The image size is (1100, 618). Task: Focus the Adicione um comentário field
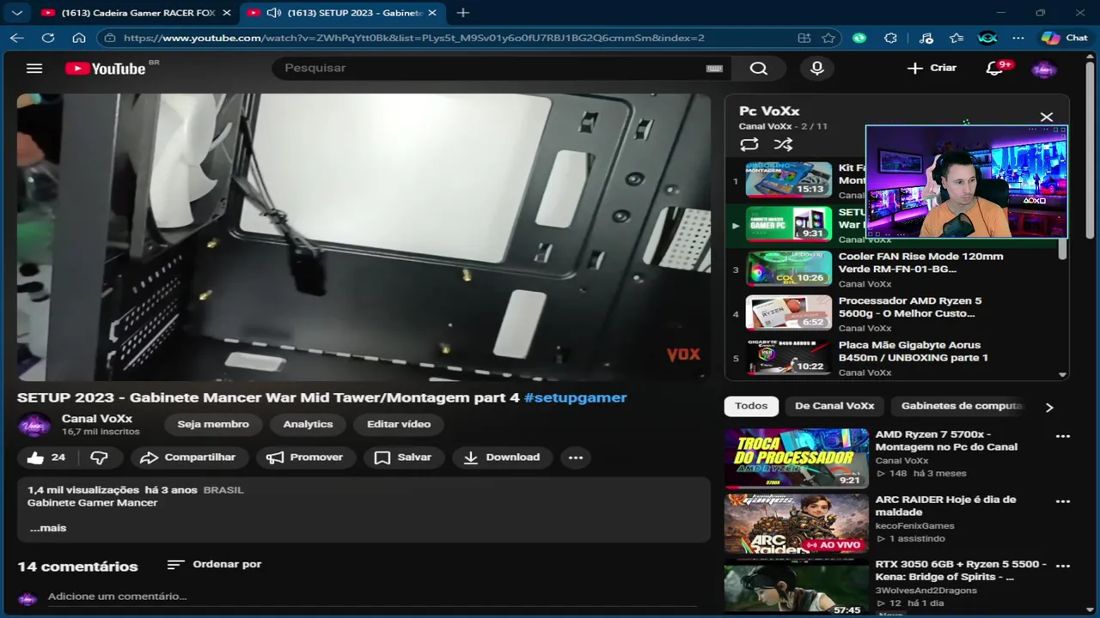pyautogui.click(x=372, y=597)
